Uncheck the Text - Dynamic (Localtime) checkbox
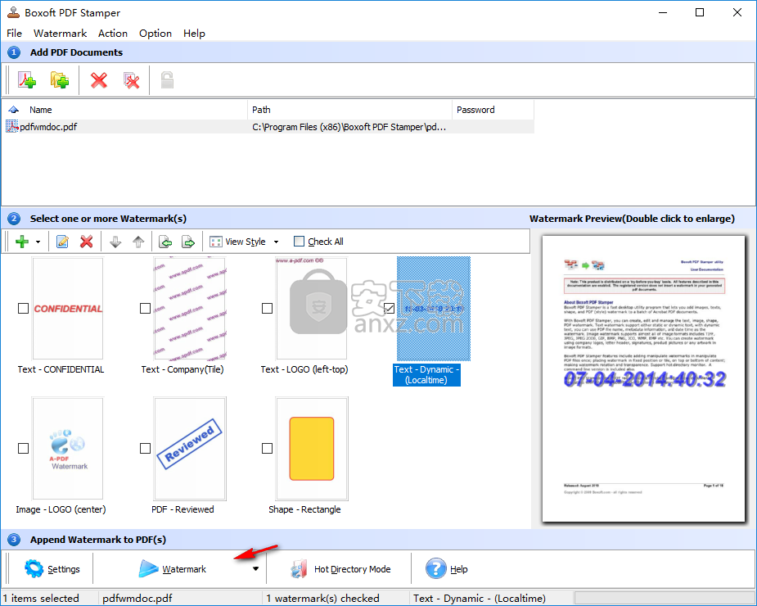 [389, 308]
